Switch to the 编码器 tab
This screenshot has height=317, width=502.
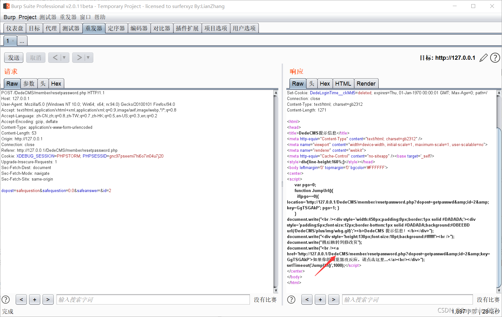[x=139, y=28]
